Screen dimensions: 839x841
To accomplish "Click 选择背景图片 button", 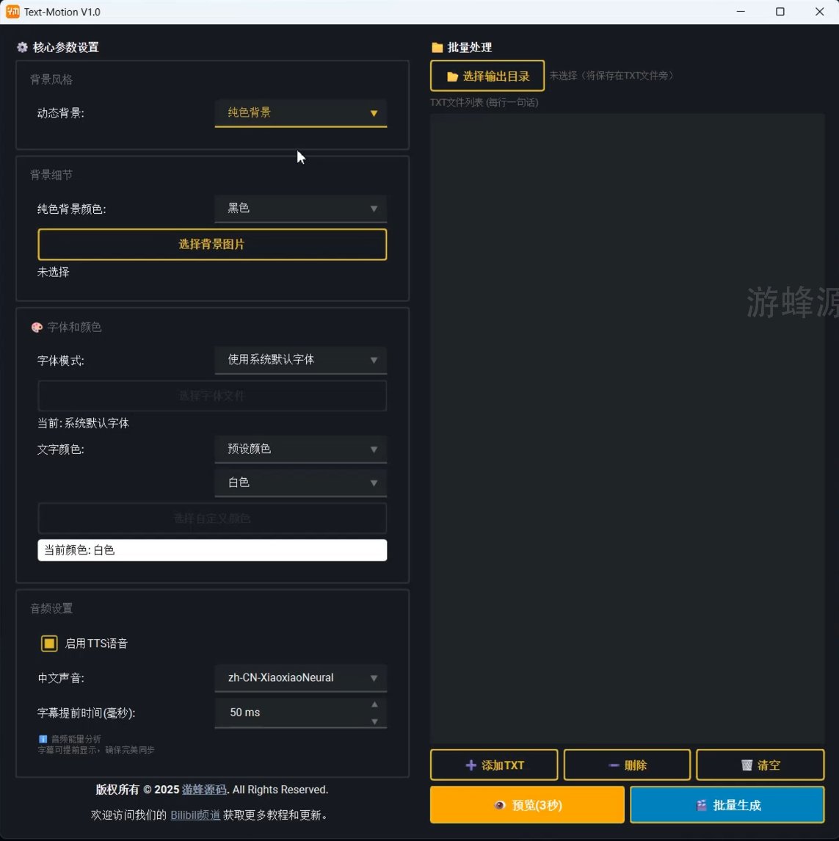I will point(212,245).
